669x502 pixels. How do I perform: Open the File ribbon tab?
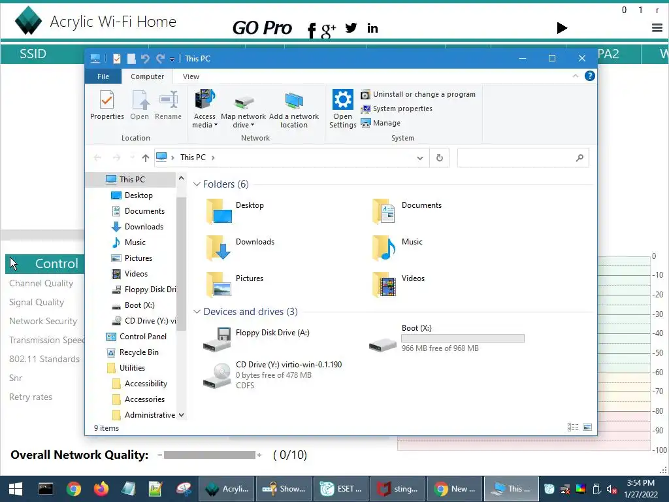point(103,76)
